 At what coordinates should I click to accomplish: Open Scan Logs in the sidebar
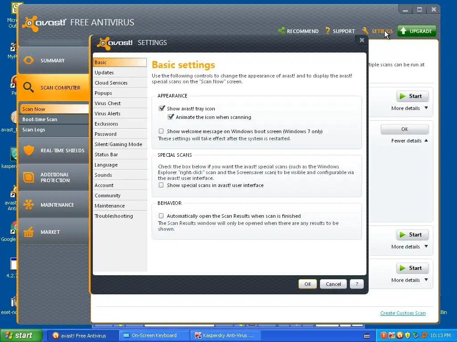point(54,130)
